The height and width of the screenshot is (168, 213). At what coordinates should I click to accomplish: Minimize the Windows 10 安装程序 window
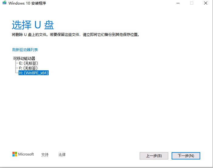178,3
